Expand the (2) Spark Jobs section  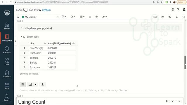click(30, 37)
